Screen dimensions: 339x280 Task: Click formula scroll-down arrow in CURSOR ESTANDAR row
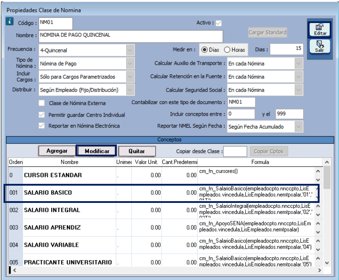point(318,179)
